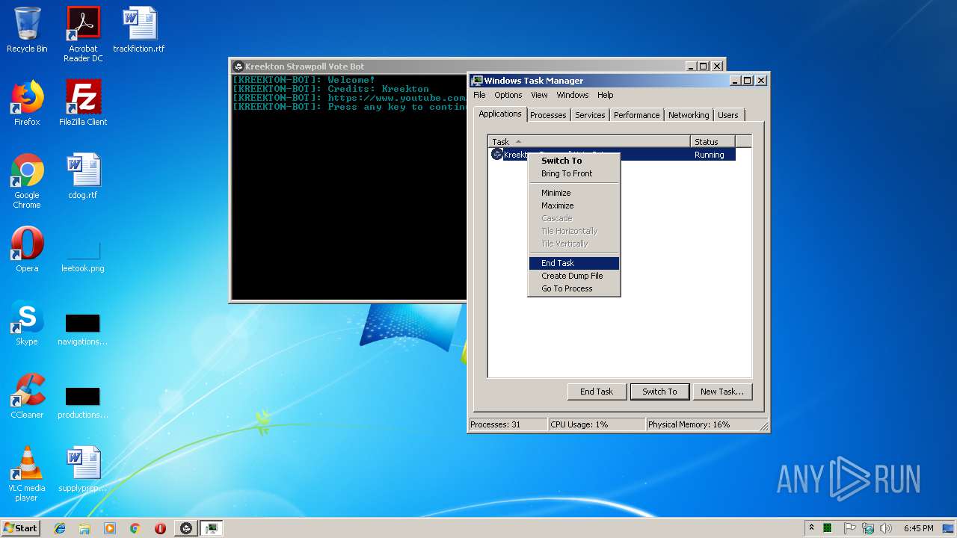The height and width of the screenshot is (538, 957).
Task: Click the Action Center flag tray icon
Action: [x=850, y=528]
